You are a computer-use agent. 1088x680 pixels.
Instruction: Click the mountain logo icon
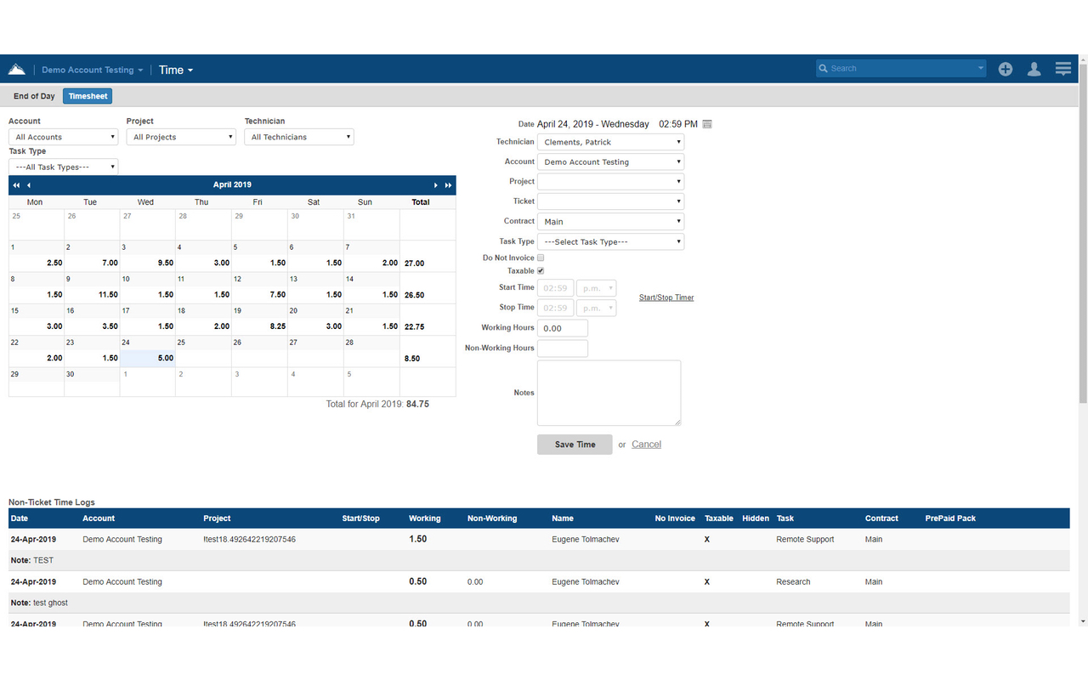[x=17, y=68]
